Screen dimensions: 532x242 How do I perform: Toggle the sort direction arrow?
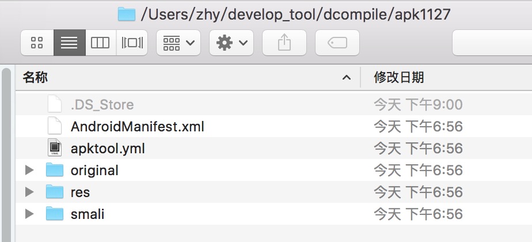pyautogui.click(x=346, y=78)
